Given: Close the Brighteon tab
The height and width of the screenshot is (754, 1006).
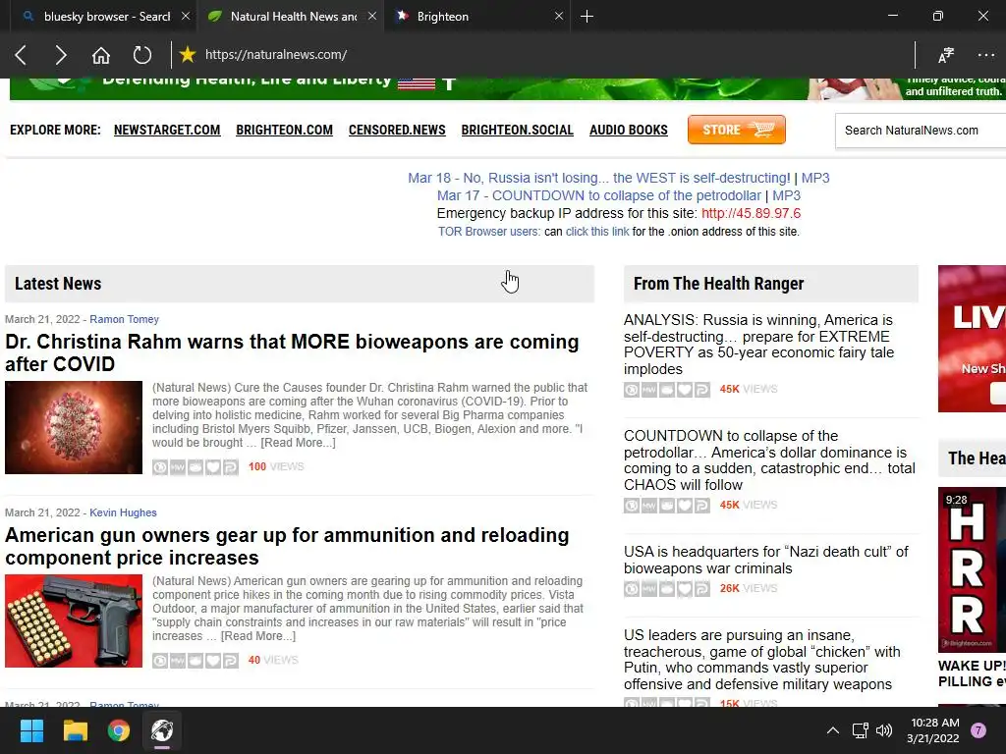Looking at the screenshot, I should tap(559, 16).
